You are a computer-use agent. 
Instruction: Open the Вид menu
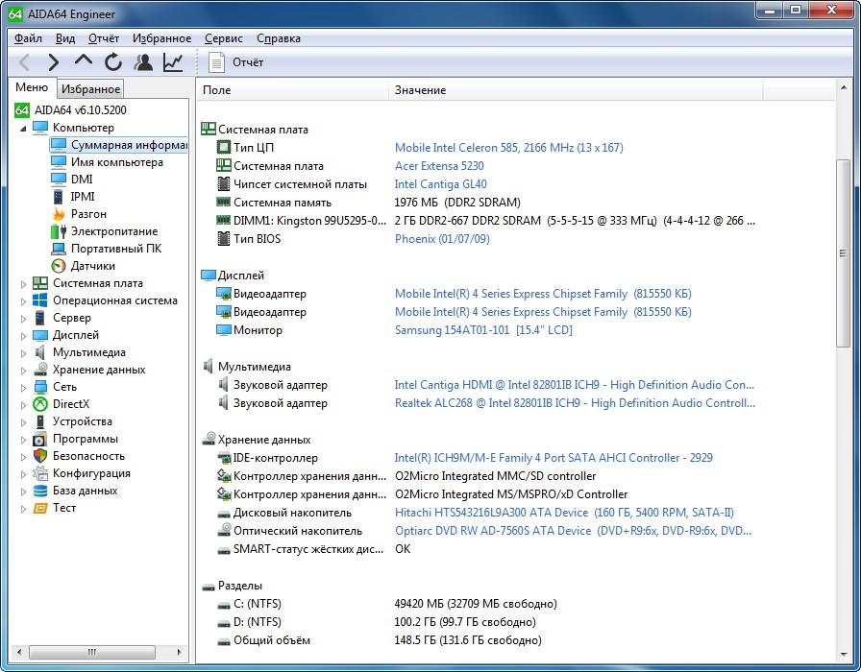tap(65, 38)
